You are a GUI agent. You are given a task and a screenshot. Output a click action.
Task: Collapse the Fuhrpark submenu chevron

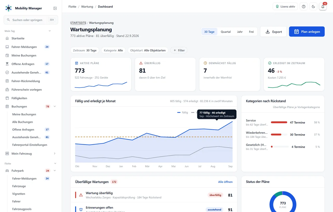point(55,171)
